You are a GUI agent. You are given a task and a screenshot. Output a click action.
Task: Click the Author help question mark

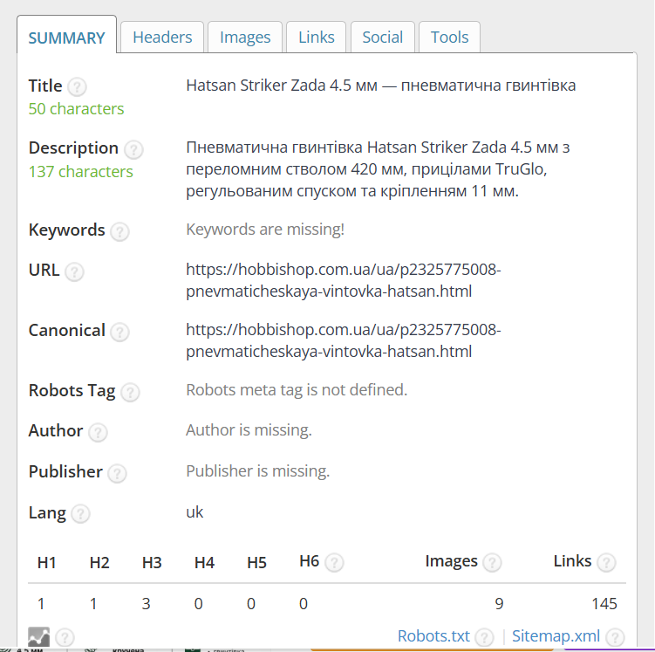[x=98, y=433]
